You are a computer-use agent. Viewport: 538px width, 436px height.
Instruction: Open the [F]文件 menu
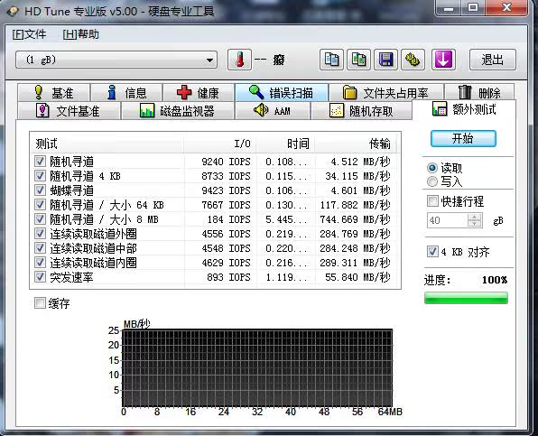pyautogui.click(x=29, y=34)
